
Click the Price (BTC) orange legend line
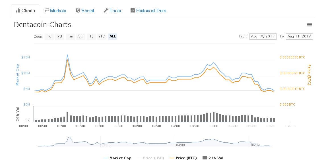tap(172, 158)
